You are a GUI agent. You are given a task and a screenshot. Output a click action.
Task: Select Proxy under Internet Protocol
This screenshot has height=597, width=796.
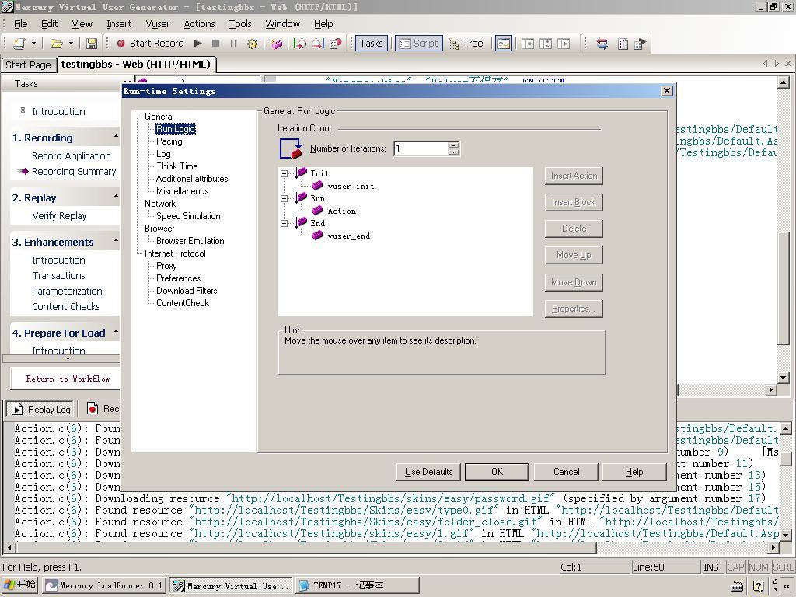pyautogui.click(x=166, y=266)
